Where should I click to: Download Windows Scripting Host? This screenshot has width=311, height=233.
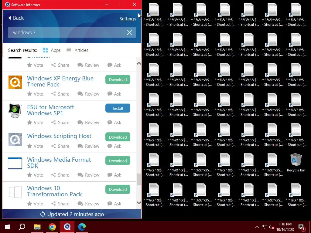click(118, 137)
